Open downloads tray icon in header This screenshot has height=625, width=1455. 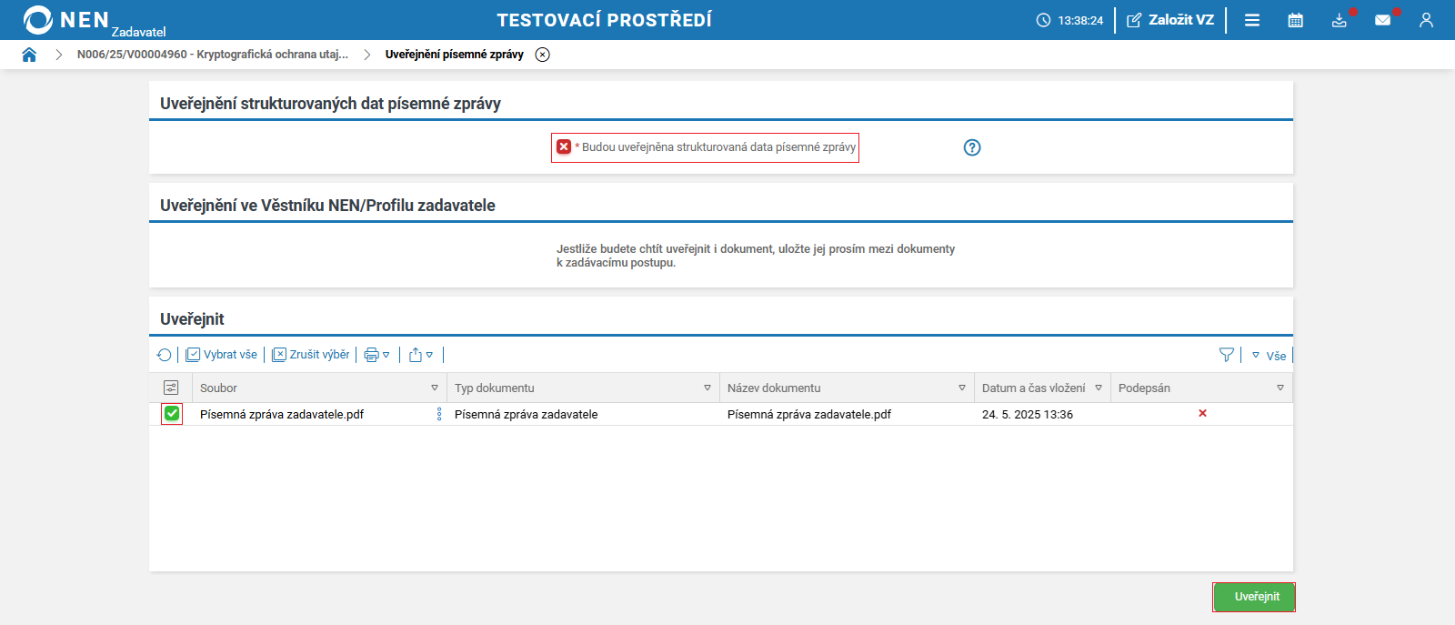[1340, 20]
